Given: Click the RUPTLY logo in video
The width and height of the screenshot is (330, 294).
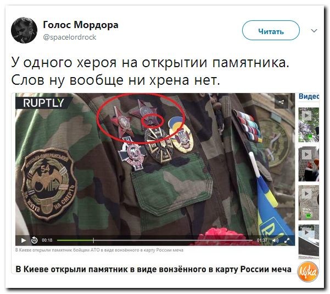Looking at the screenshot, I should click(43, 103).
